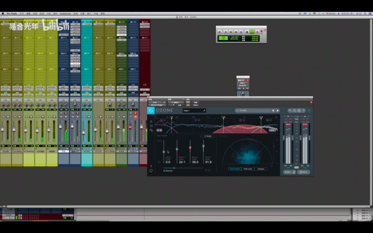
Task: Click the Ozone undo icon
Action: pyautogui.click(x=290, y=111)
